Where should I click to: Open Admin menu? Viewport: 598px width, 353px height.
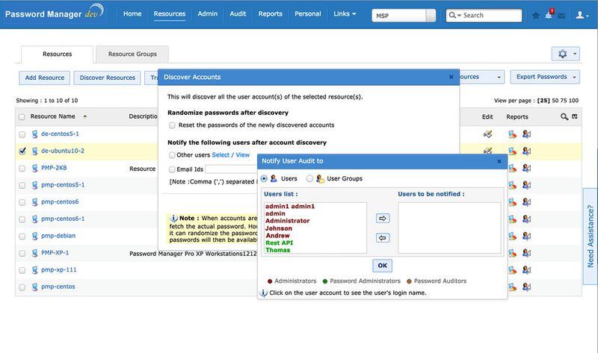point(208,13)
